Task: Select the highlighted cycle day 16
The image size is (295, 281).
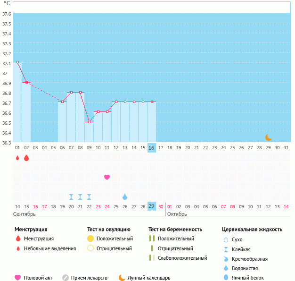Action: point(151,148)
